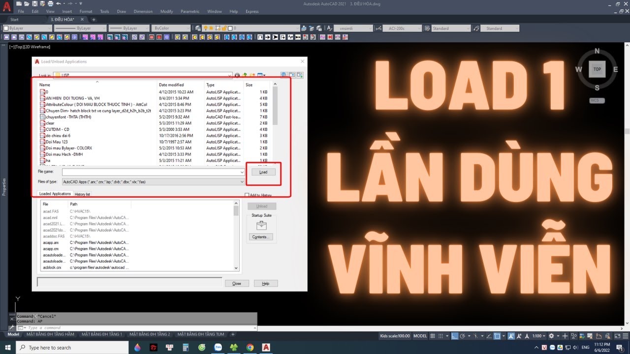
Task: Open workspace switching gear icon
Action: 551,336
